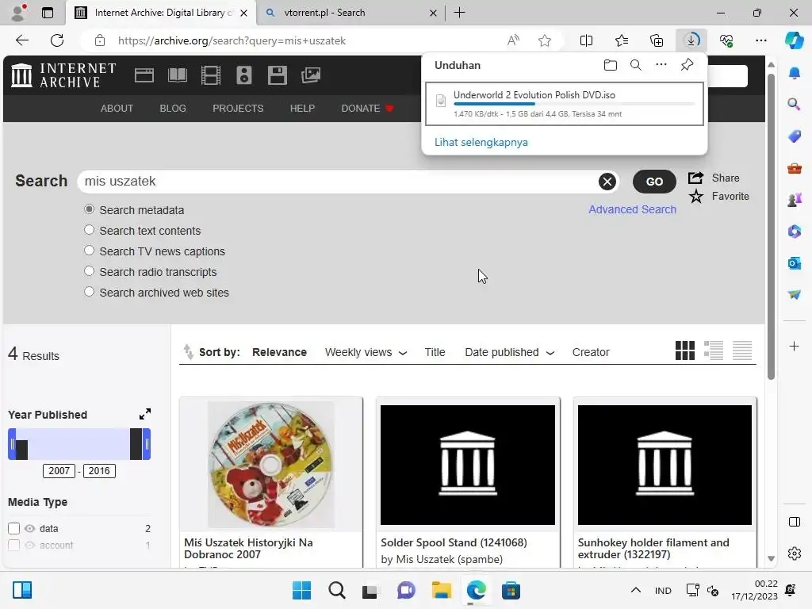Open the Audio speaker icon

(244, 75)
